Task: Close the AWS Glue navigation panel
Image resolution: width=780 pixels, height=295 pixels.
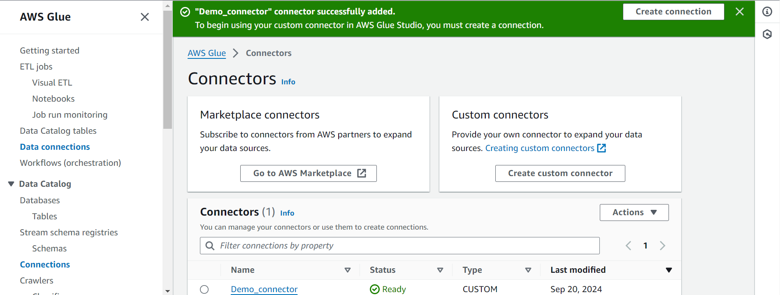Action: [x=144, y=17]
